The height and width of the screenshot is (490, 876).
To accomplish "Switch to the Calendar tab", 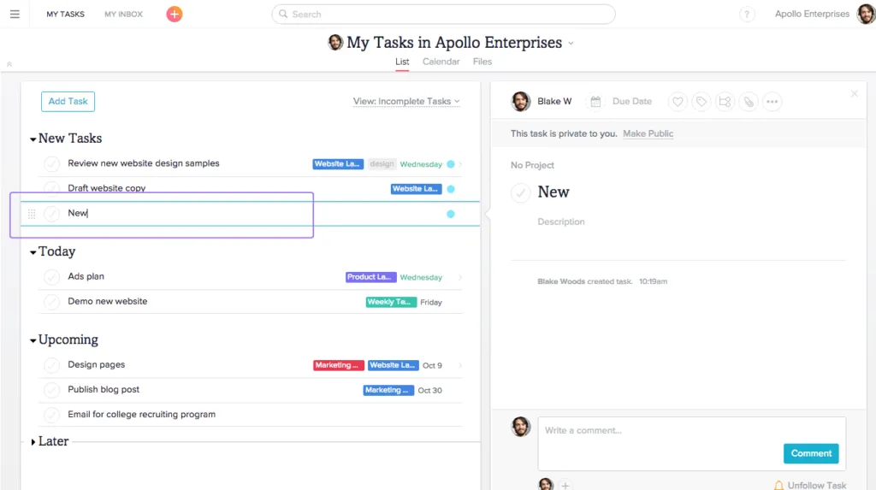I will [x=441, y=62].
